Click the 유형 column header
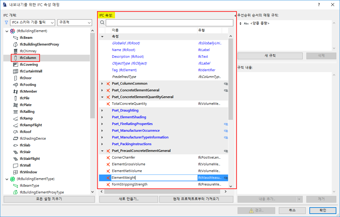 point(209,30)
